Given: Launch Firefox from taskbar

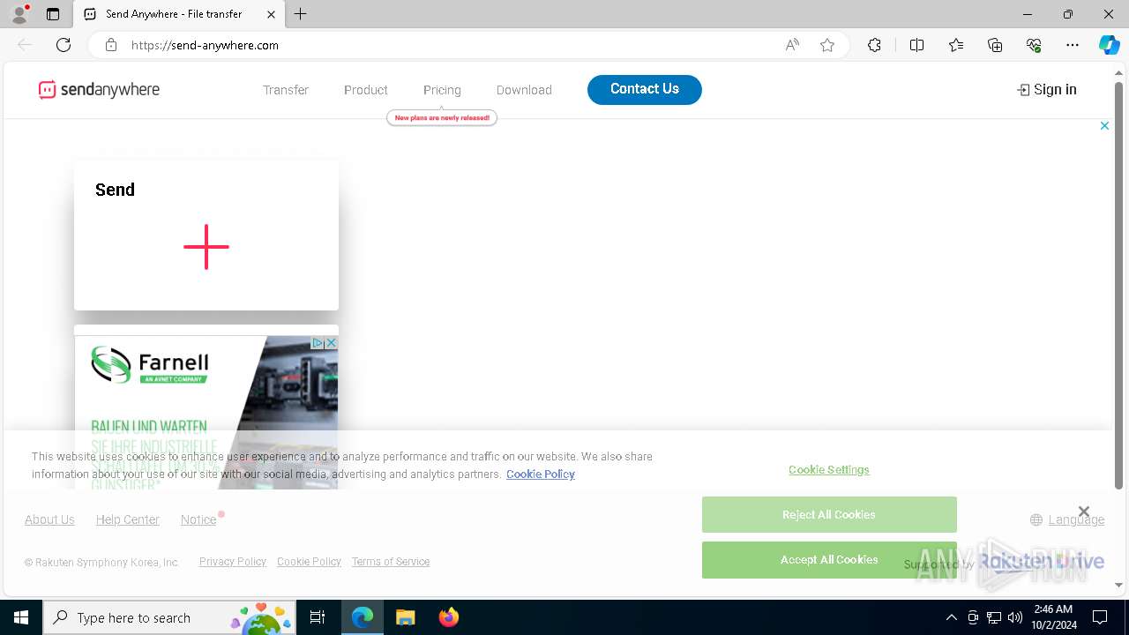Looking at the screenshot, I should [x=449, y=617].
